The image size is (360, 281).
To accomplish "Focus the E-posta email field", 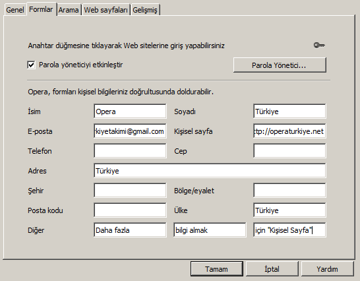I will click(x=130, y=131).
